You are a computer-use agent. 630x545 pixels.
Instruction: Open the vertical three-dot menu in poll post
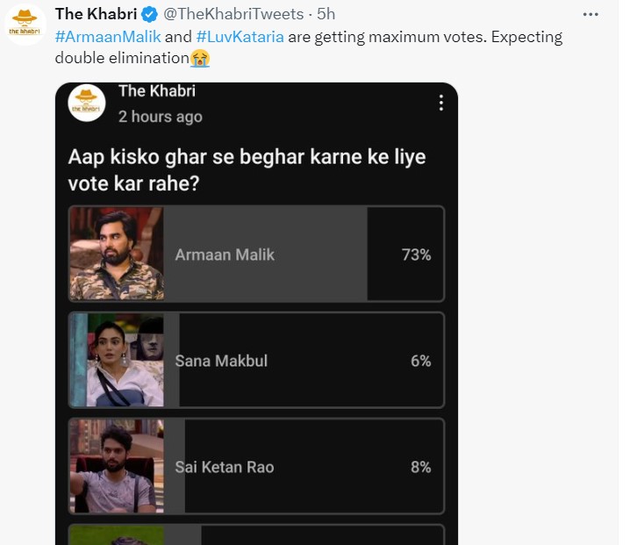point(440,103)
